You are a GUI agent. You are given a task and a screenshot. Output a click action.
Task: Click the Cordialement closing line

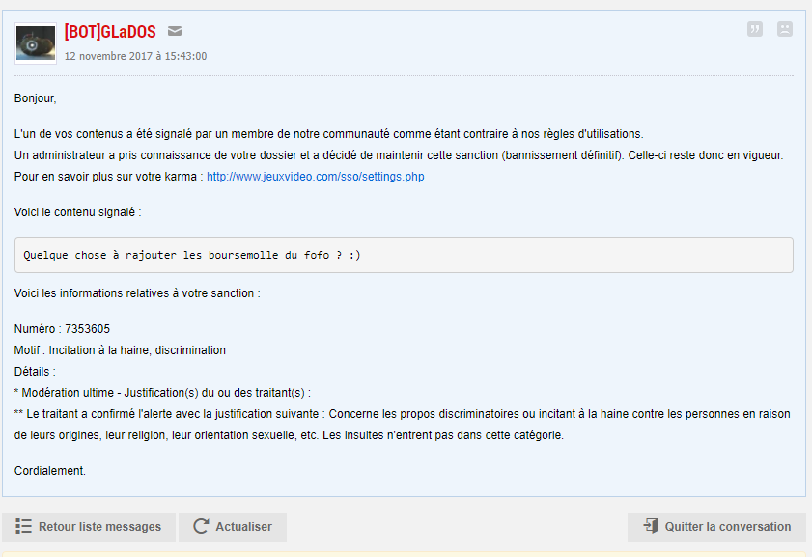pyautogui.click(x=49, y=470)
